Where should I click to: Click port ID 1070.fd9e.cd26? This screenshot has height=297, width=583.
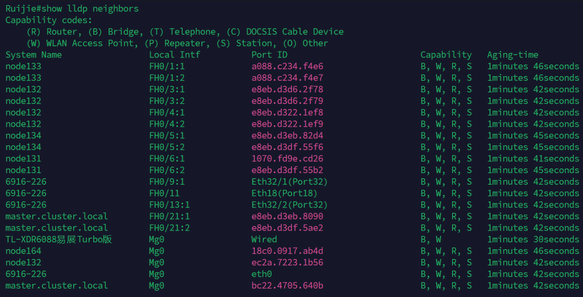coord(287,159)
